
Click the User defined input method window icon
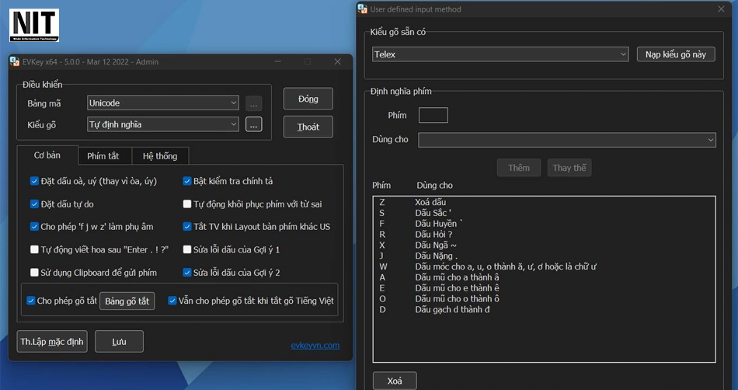(363, 9)
